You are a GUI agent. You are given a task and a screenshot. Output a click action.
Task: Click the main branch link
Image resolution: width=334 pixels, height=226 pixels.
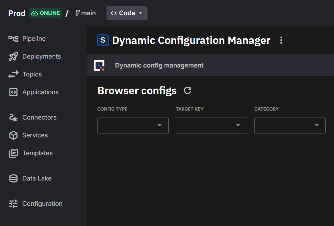[x=86, y=13]
